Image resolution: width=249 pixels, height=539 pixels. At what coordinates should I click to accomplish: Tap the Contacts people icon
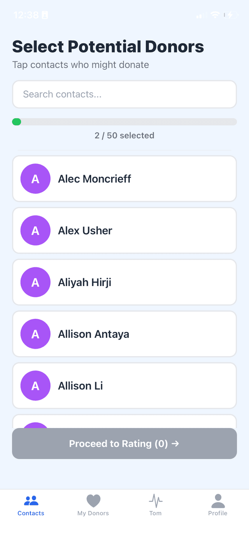pyautogui.click(x=31, y=500)
